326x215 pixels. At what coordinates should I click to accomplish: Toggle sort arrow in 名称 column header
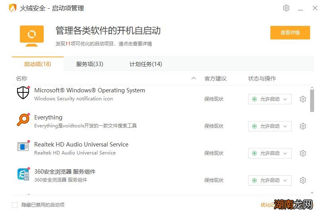coord(194,78)
